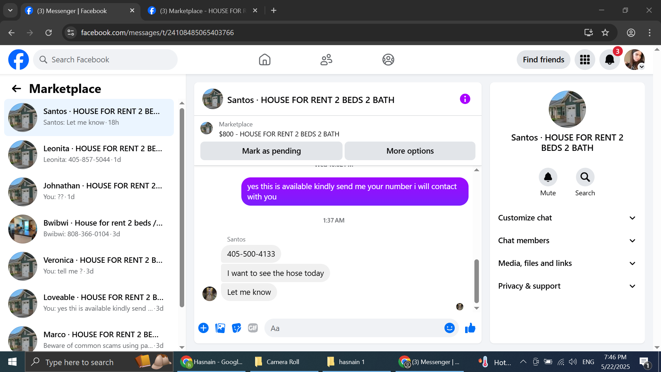
Task: Open the GIF picker
Action: [x=253, y=328]
